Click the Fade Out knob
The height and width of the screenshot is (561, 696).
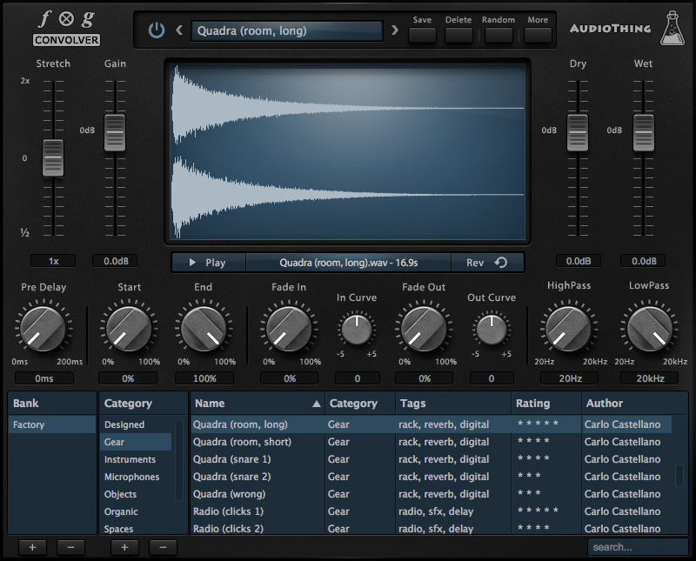424,330
